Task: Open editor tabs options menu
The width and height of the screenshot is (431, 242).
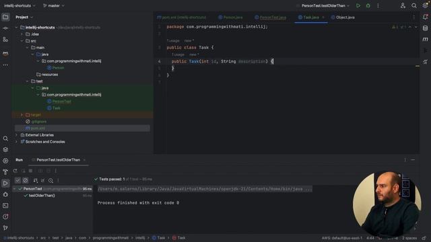Action: click(414, 17)
